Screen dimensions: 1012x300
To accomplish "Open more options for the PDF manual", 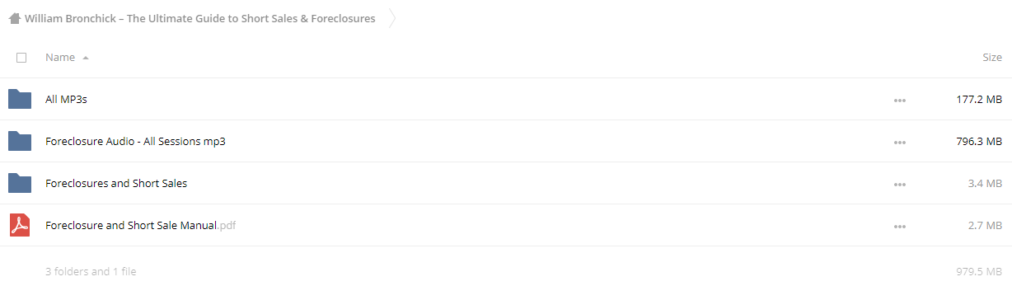I will (899, 227).
